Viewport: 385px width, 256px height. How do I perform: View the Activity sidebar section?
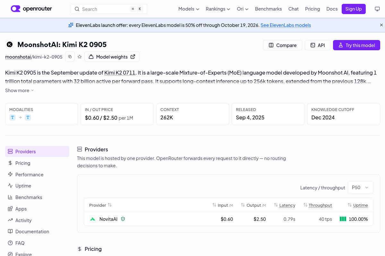pos(37,220)
